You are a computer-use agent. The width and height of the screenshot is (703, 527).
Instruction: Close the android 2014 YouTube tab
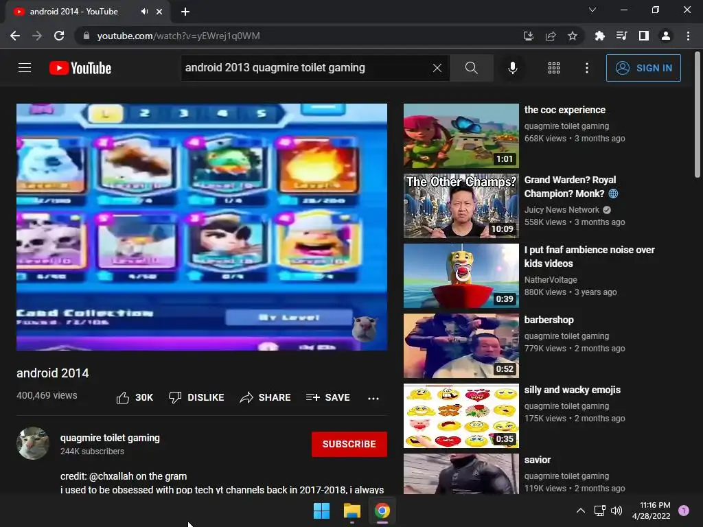tap(159, 12)
